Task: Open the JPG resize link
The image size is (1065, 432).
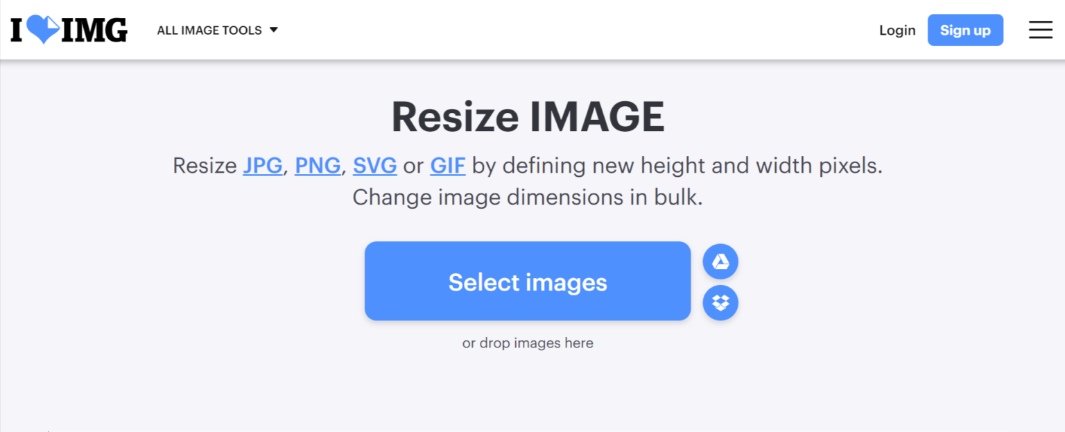Action: click(262, 165)
